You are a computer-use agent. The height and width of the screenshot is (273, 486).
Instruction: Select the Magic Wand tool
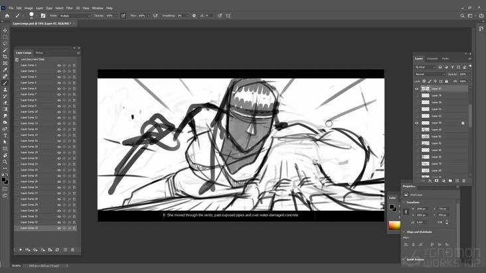pyautogui.click(x=5, y=50)
